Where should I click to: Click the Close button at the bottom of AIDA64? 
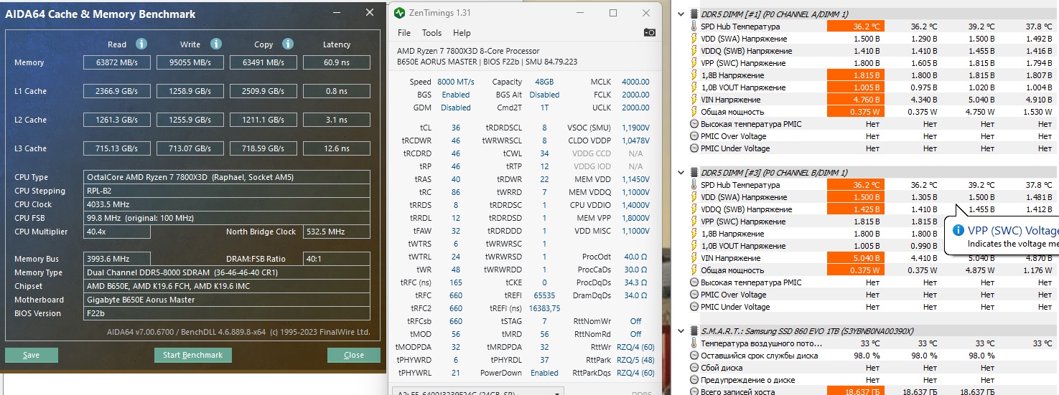click(354, 356)
